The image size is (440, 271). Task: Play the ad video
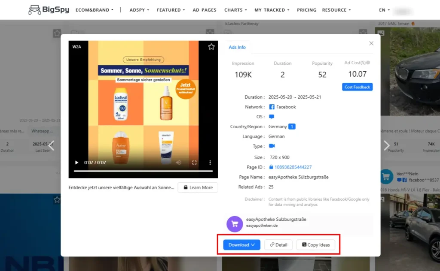tap(76, 163)
